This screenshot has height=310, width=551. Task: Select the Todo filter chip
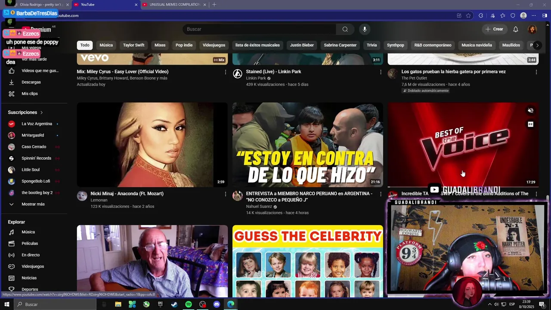tap(85, 45)
